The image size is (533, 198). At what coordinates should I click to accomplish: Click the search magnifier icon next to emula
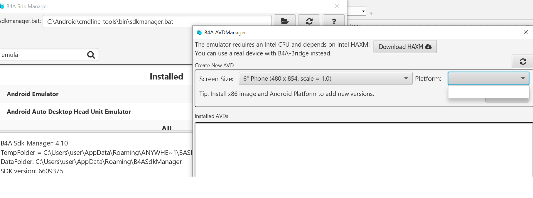[91, 55]
